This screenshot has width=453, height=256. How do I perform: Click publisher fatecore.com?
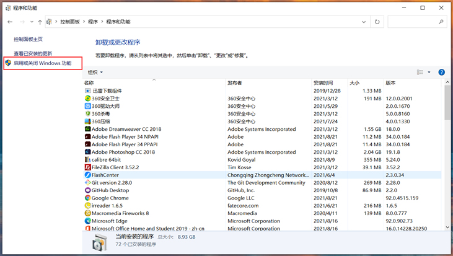point(243,206)
